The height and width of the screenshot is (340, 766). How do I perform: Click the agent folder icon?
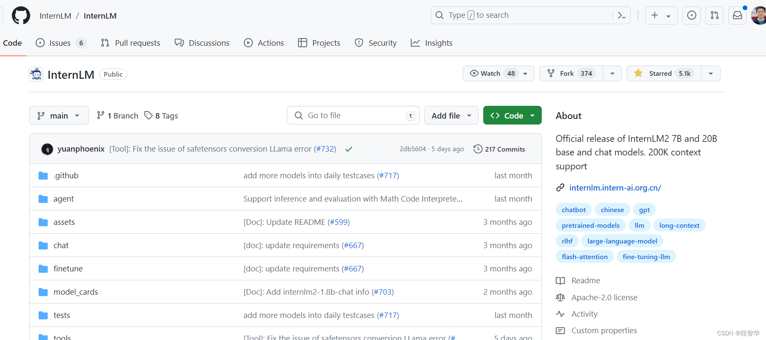coord(43,199)
